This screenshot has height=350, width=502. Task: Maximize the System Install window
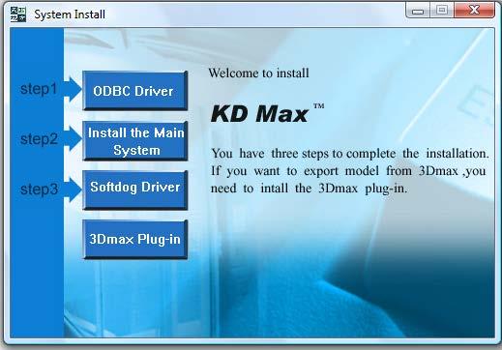click(x=442, y=11)
